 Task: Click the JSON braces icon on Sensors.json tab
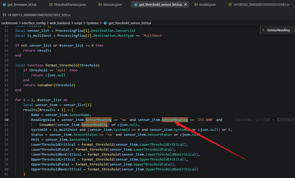tap(100, 4)
